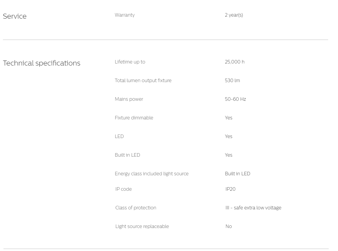This screenshot has width=338, height=251.
Task: Select the Warranty label
Action: 125,15
